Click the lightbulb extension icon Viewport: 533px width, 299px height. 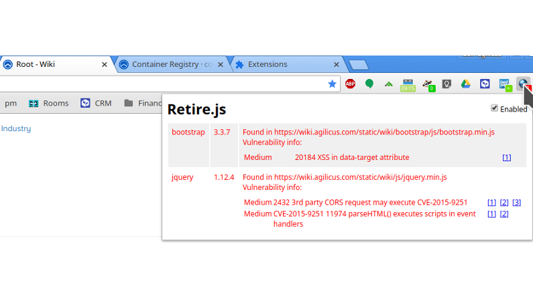click(447, 84)
